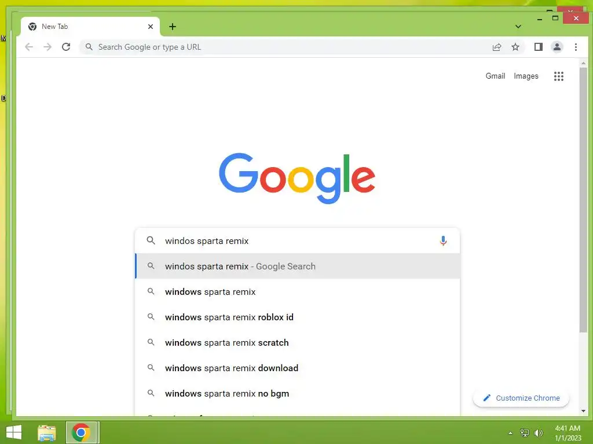Click the scrollbar down arrow
Screen dimensions: 593x444
pyautogui.click(x=583, y=411)
